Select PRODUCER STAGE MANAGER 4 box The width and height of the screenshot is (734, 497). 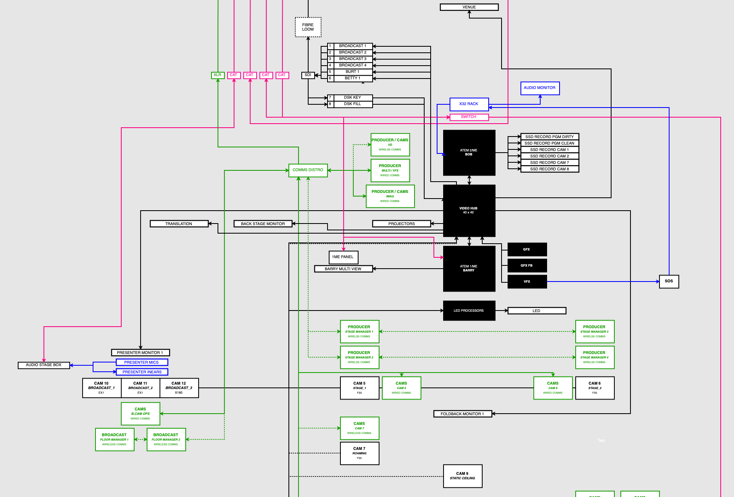click(x=595, y=357)
